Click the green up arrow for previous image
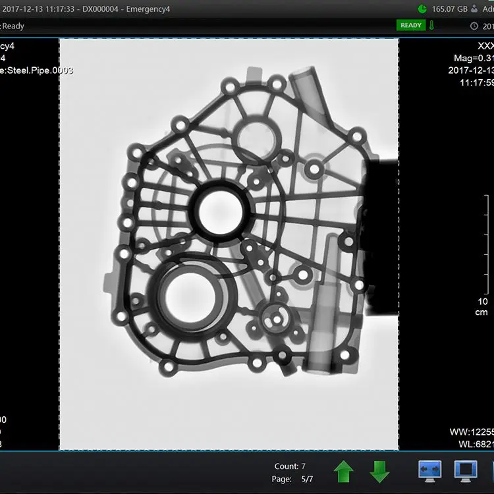494x494 pixels. [x=344, y=471]
